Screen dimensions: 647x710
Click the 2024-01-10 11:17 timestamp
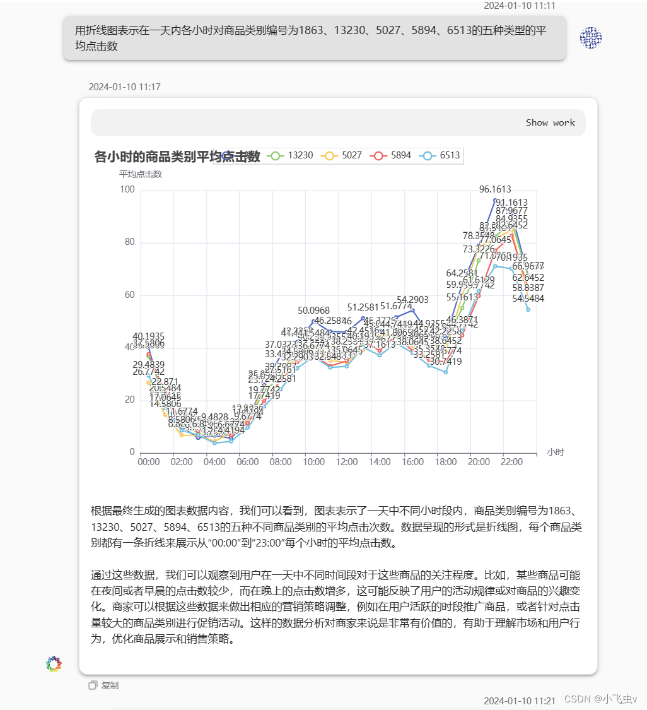pos(124,87)
